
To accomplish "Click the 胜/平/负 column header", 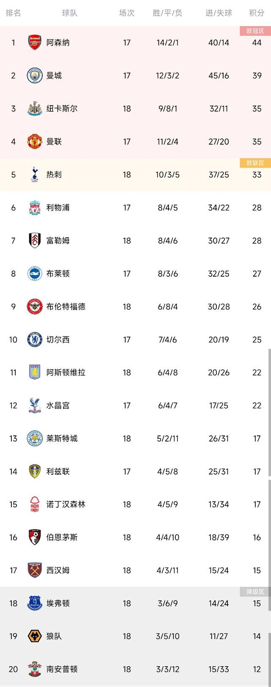I will pyautogui.click(x=168, y=13).
